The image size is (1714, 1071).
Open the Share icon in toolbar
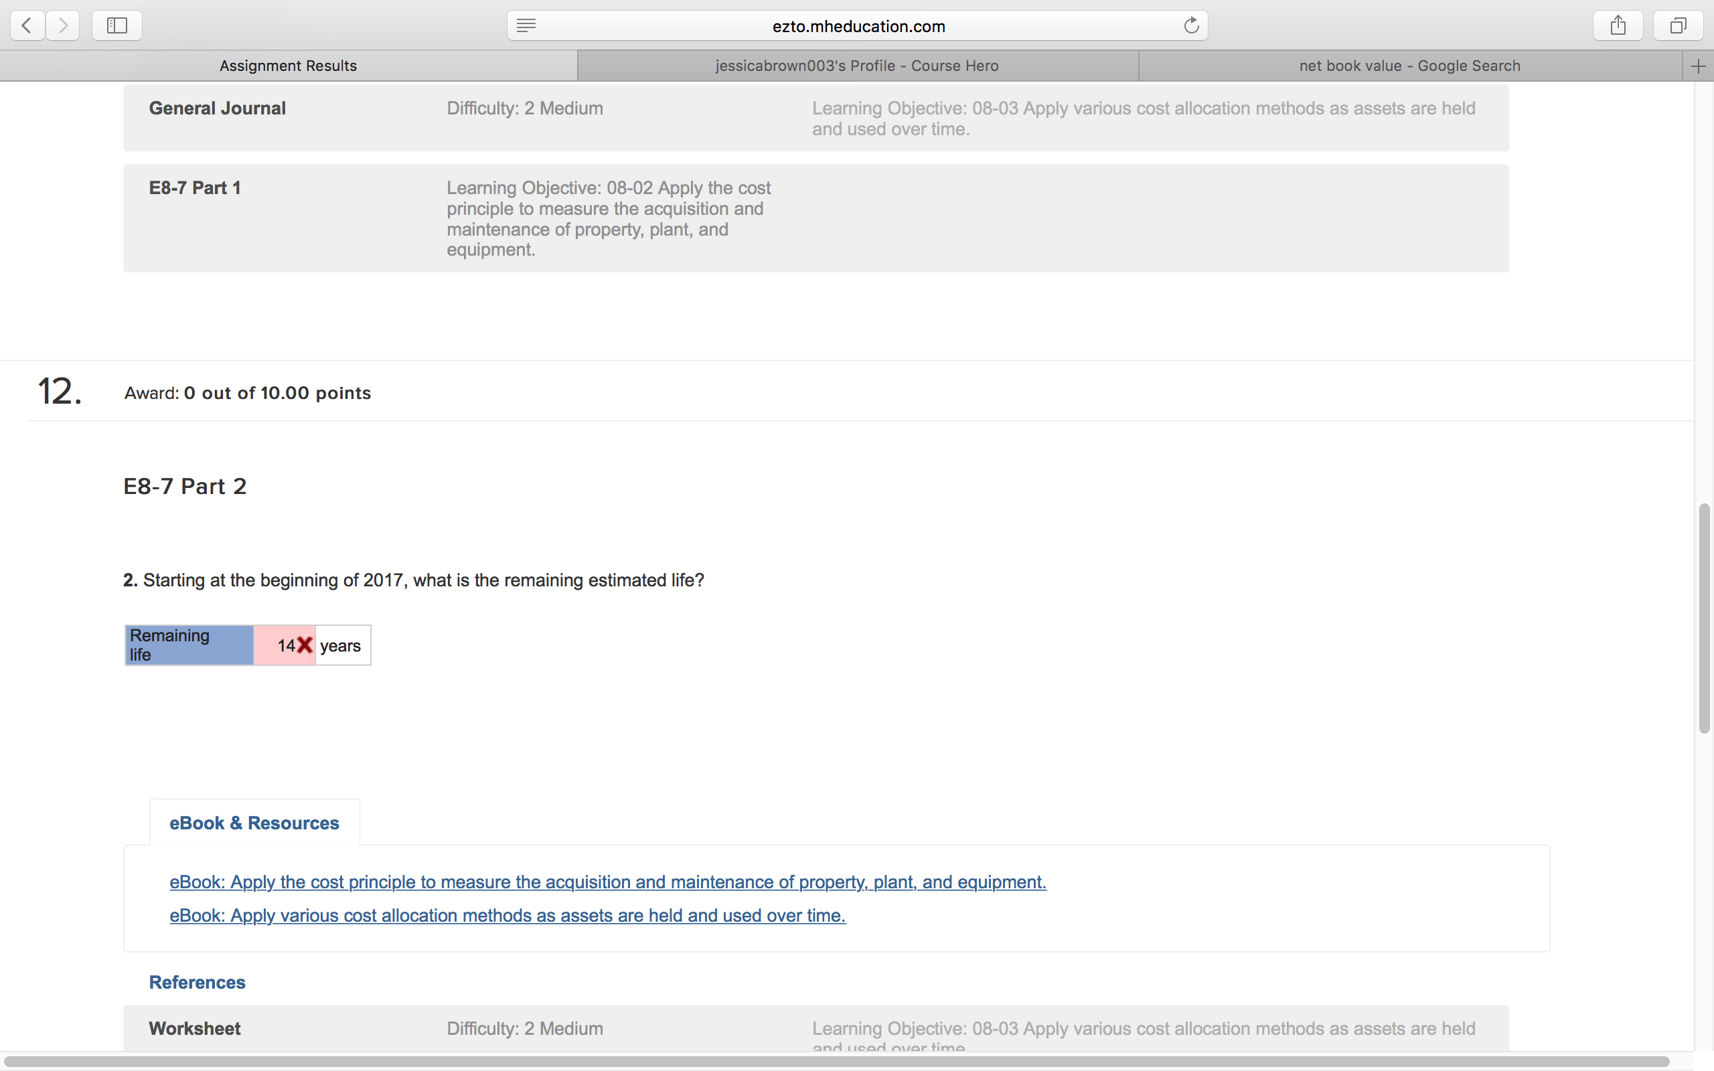[x=1618, y=26]
